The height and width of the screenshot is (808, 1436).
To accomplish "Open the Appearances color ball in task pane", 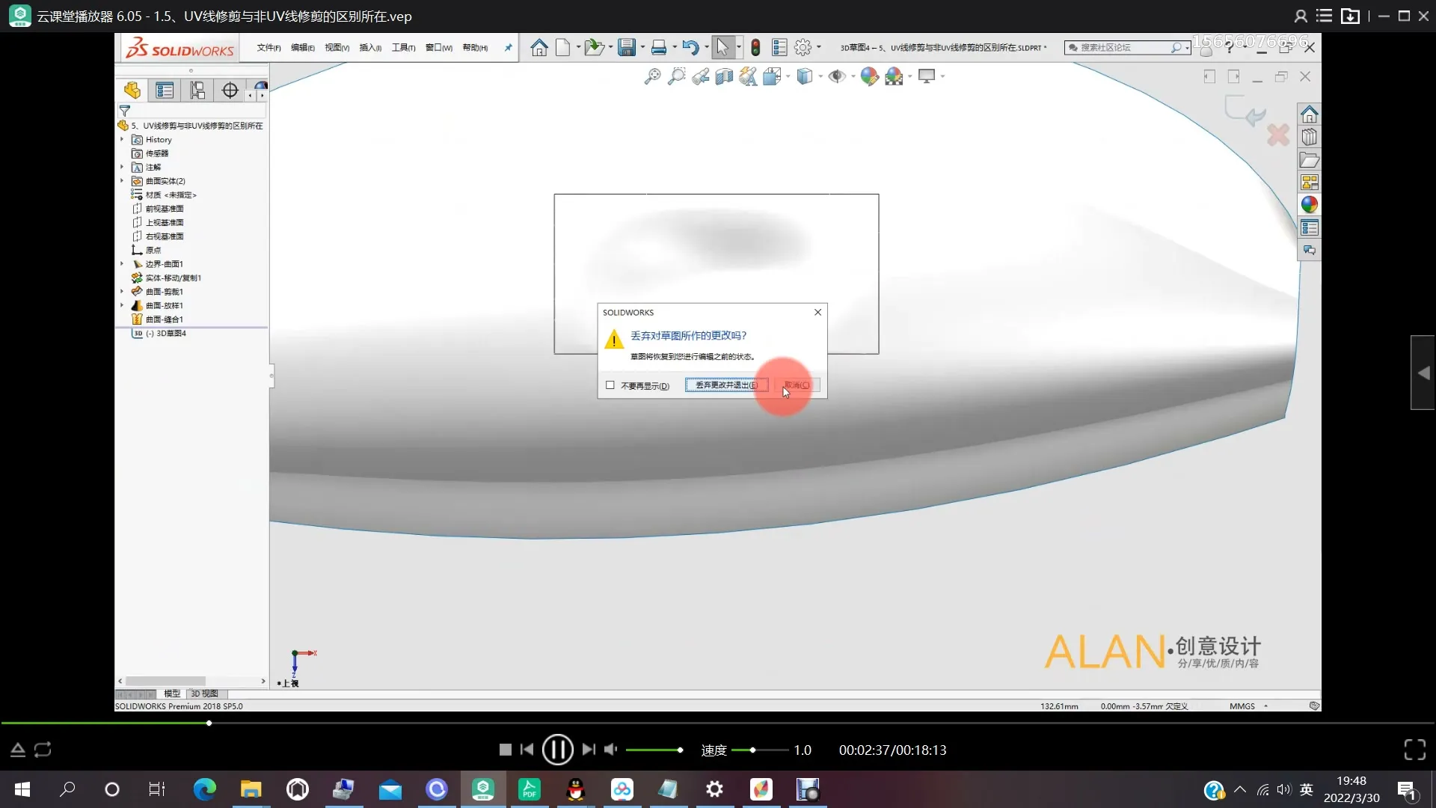I will coord(1309,205).
